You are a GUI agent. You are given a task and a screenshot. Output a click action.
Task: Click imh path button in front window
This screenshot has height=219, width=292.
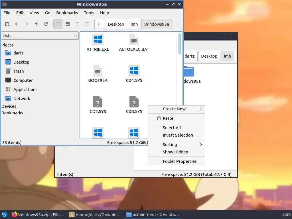point(134,24)
